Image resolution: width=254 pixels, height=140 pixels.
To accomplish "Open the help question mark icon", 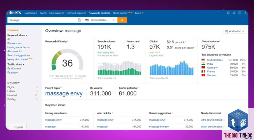I will [x=228, y=13].
